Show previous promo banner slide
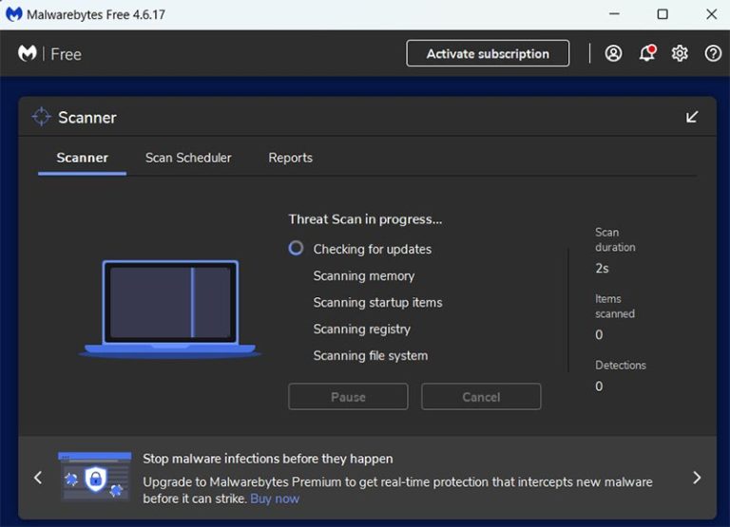 (38, 478)
